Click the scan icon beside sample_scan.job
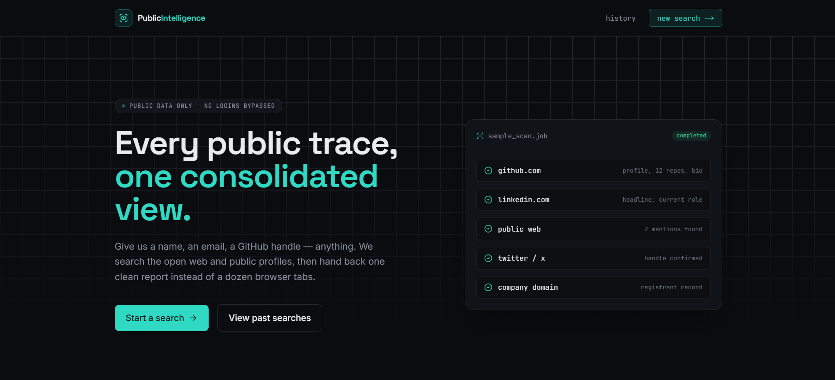 tap(480, 136)
